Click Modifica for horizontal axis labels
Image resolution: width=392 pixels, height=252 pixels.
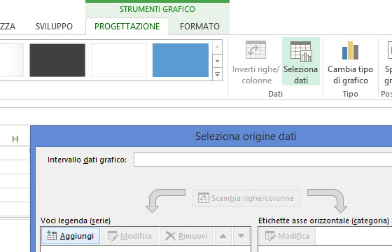click(x=287, y=236)
